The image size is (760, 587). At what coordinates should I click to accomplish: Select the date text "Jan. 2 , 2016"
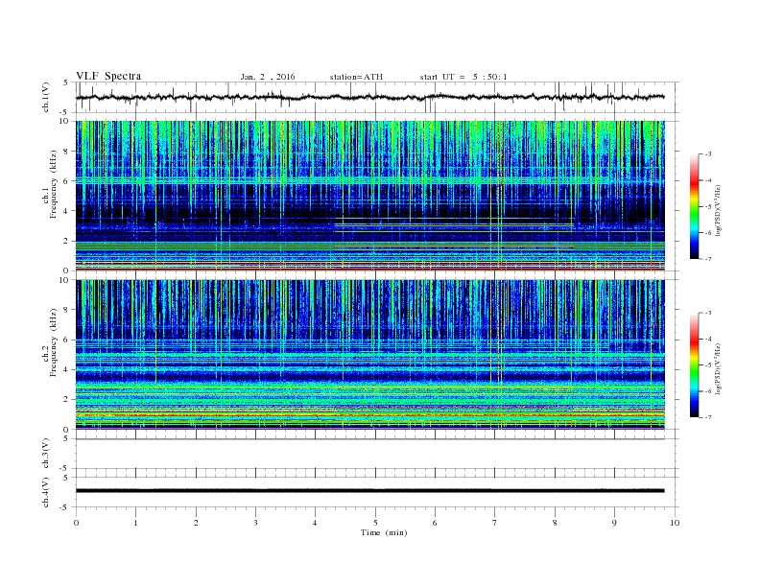click(x=268, y=77)
